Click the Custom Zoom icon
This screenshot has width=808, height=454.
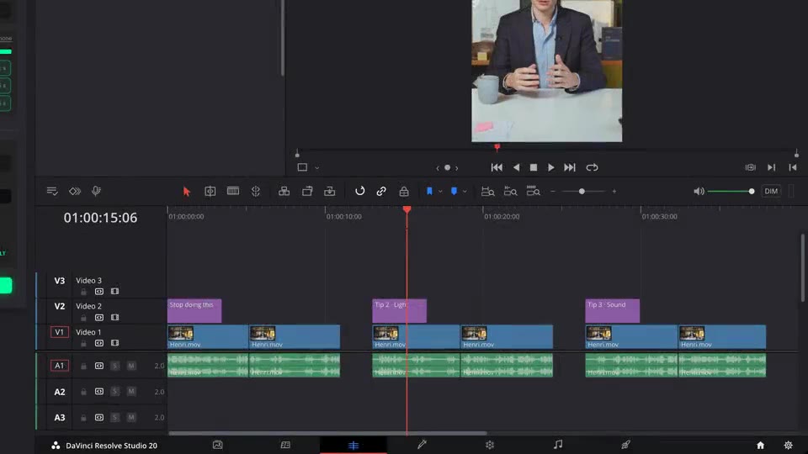click(x=534, y=191)
